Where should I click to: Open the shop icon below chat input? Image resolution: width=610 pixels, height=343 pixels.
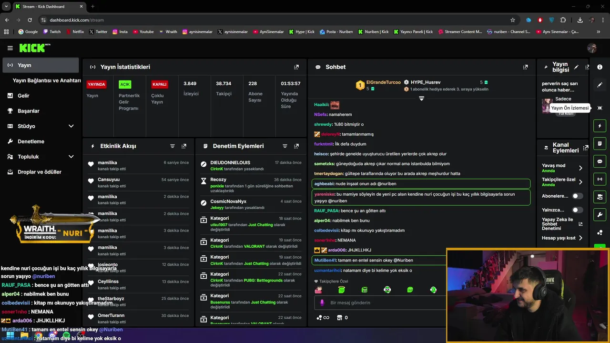(x=340, y=318)
